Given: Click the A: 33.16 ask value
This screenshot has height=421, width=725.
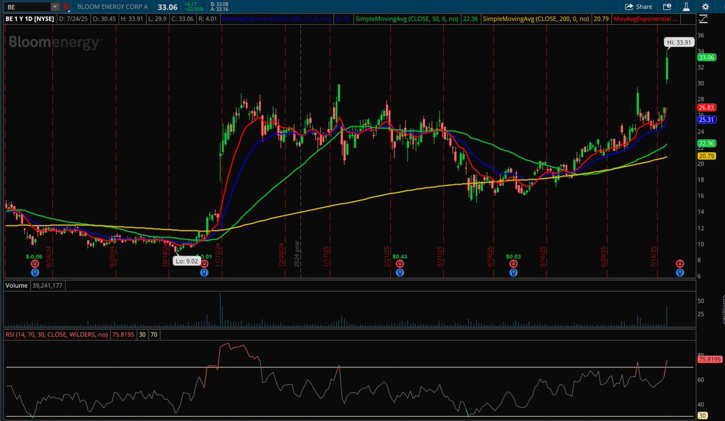Looking at the screenshot, I should 218,10.
